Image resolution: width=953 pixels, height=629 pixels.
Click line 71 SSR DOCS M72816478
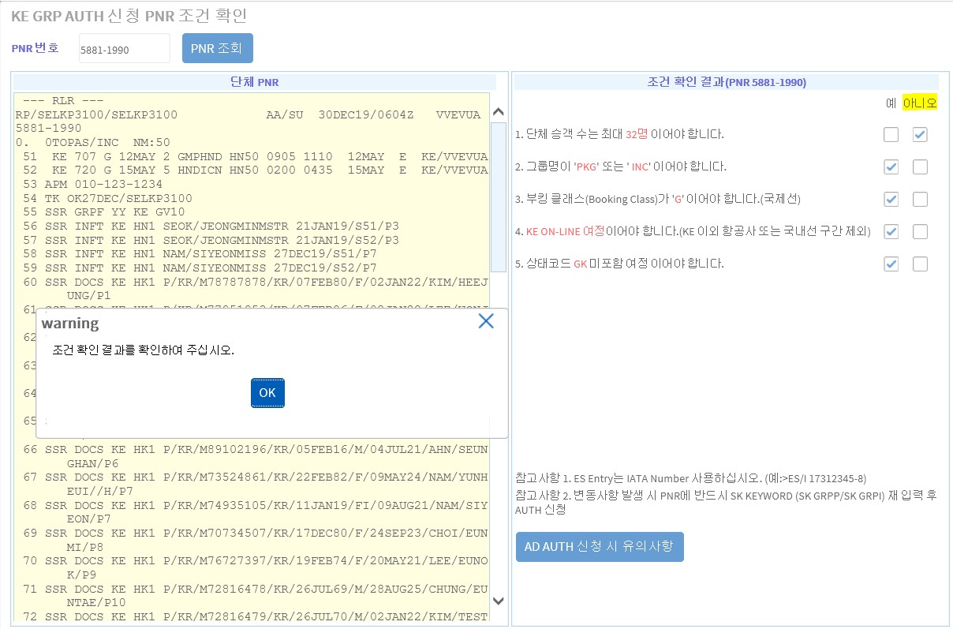256,596
